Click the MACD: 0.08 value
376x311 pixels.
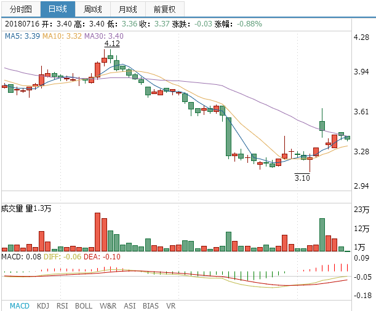click(x=21, y=257)
